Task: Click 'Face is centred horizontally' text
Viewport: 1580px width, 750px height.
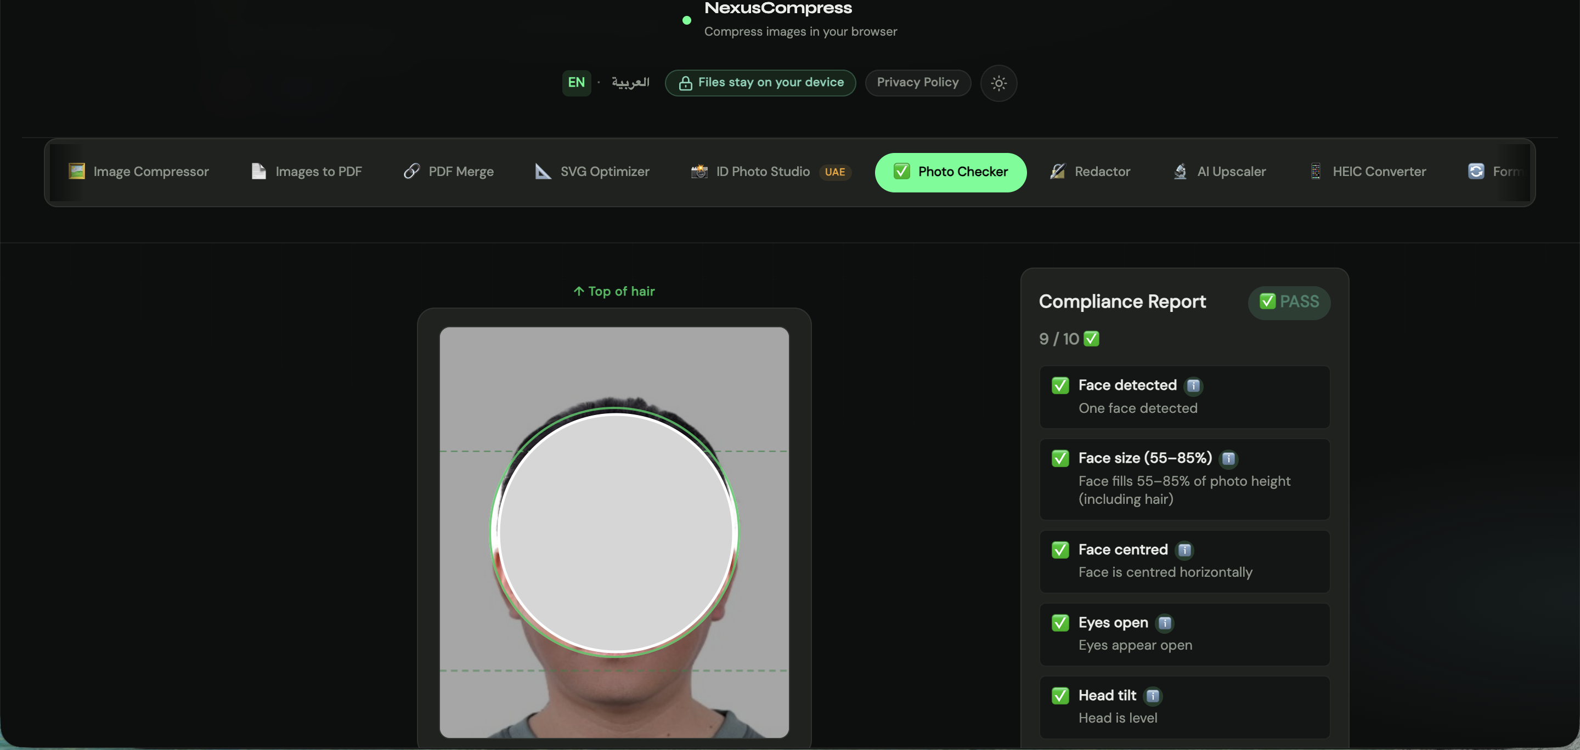Action: 1165,572
